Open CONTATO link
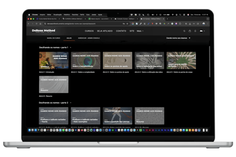 pos(121,31)
